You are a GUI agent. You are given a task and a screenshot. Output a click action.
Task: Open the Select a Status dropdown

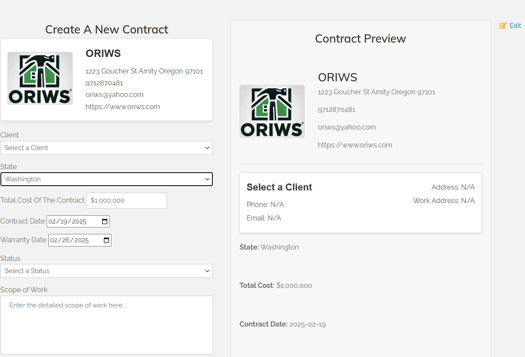(107, 271)
